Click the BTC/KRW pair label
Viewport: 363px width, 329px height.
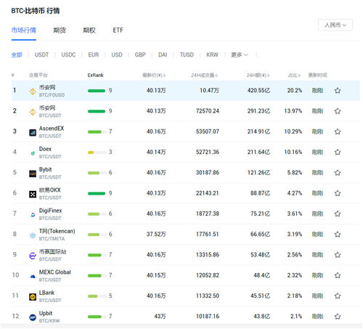[x=49, y=321]
